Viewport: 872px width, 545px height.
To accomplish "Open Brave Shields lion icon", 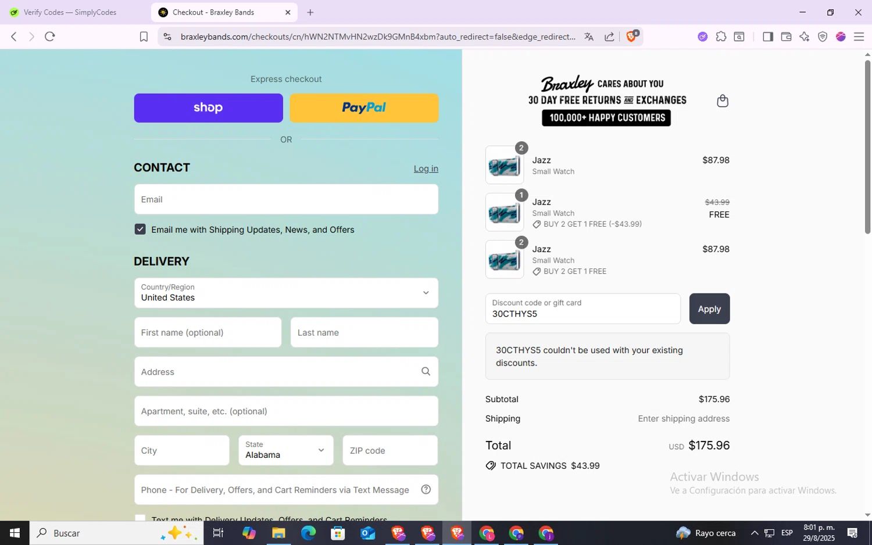I will [632, 36].
